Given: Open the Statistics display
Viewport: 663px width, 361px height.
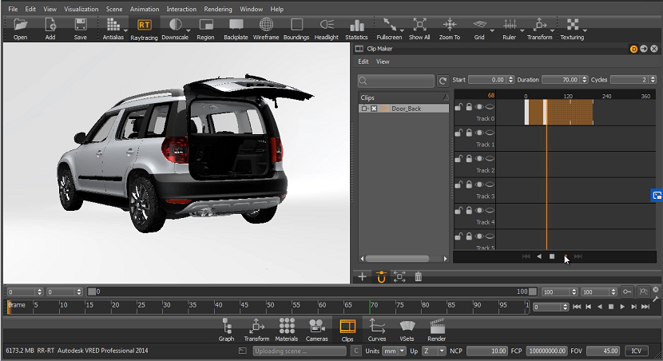Looking at the screenshot, I should 356,27.
